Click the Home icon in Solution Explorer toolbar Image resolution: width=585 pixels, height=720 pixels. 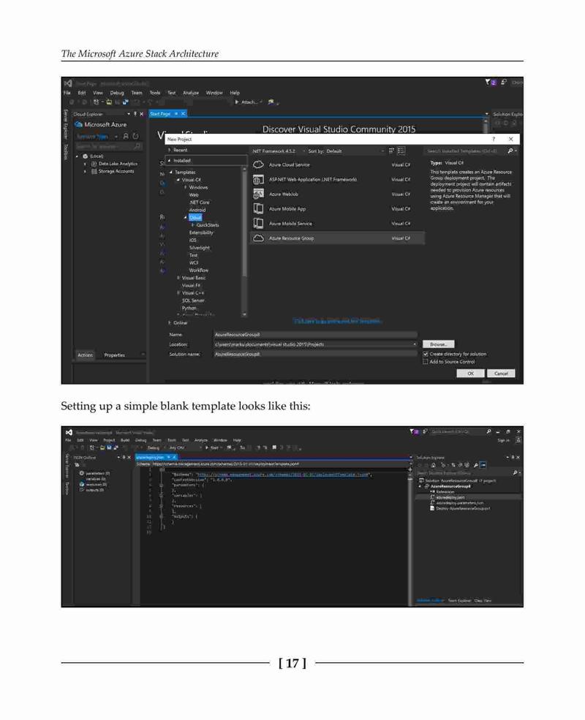tap(433, 465)
